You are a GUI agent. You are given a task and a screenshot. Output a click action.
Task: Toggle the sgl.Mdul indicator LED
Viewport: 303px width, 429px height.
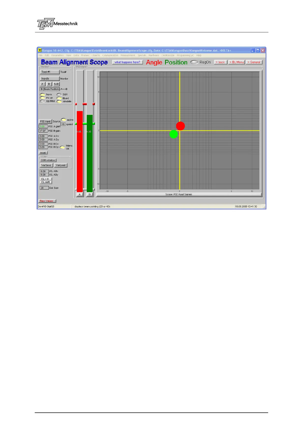coord(42,101)
